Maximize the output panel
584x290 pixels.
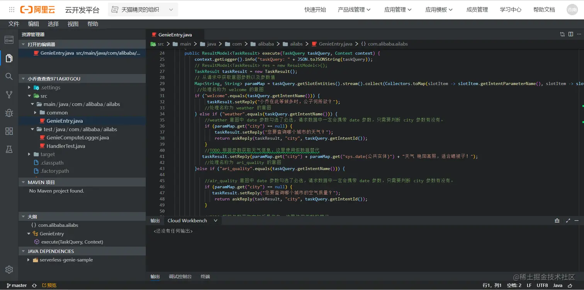[x=568, y=221]
